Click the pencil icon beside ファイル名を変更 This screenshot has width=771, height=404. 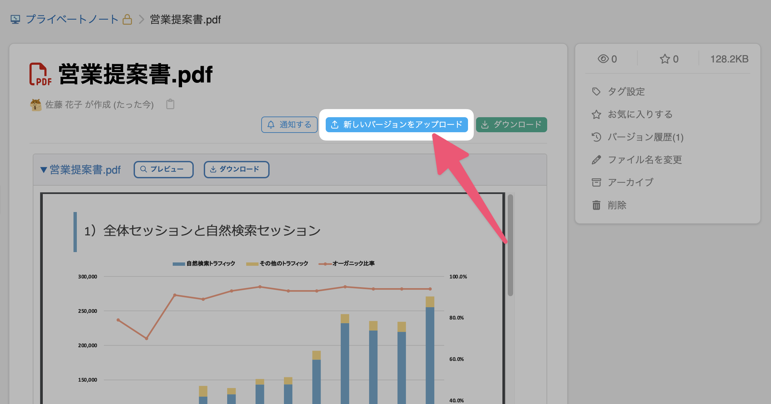[x=596, y=160]
